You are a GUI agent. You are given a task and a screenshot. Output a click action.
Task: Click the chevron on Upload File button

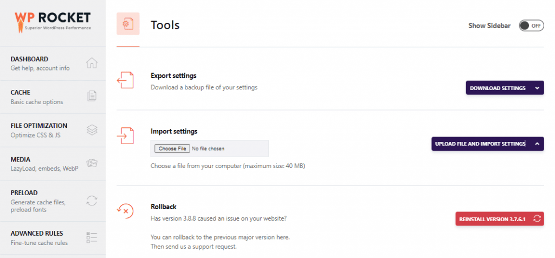(537, 144)
